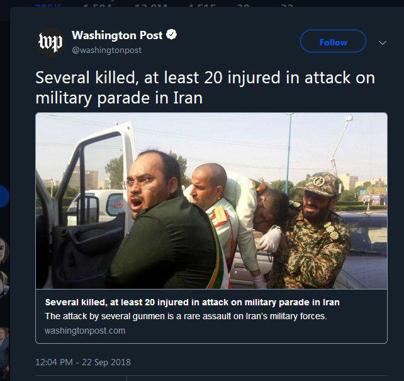The height and width of the screenshot is (381, 404).
Task: Follow the Washington Post account
Action: [x=333, y=42]
